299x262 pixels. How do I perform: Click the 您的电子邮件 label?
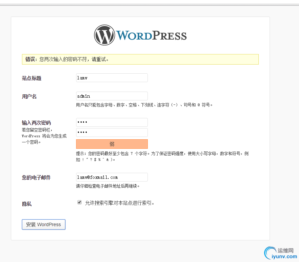37,177
